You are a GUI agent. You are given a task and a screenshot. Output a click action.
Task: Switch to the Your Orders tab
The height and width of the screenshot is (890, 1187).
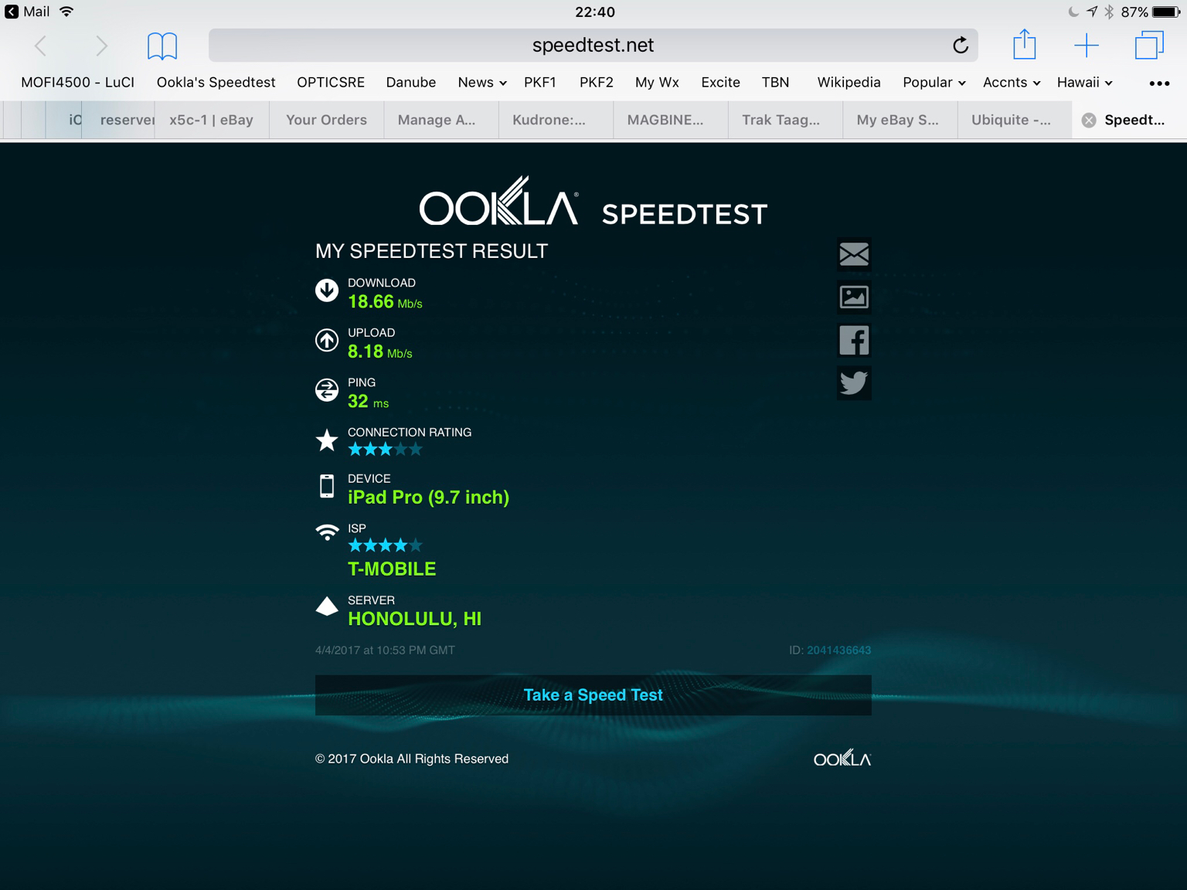click(x=326, y=120)
